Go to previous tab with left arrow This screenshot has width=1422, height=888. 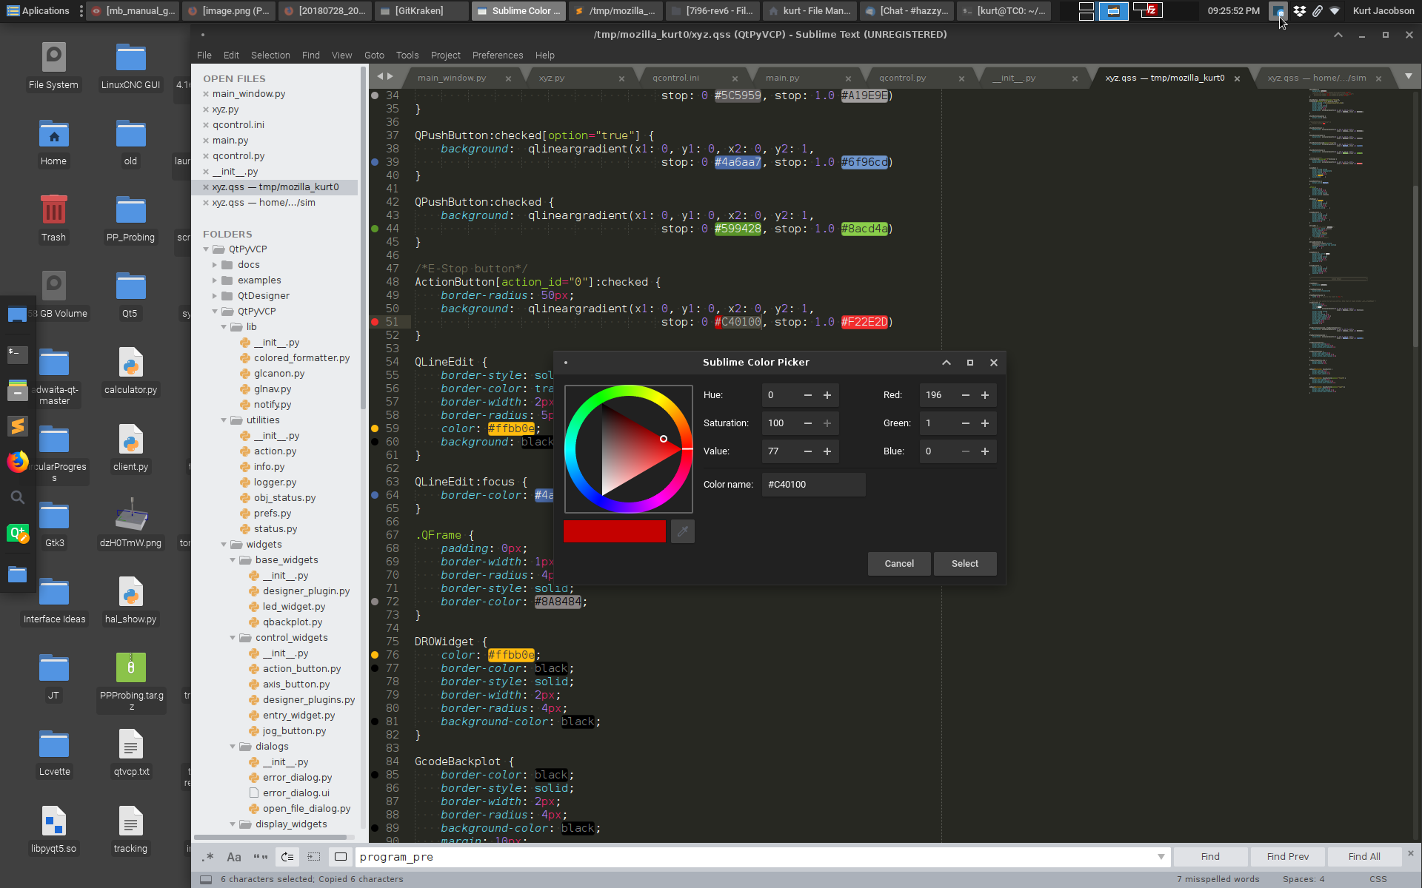[x=380, y=76]
